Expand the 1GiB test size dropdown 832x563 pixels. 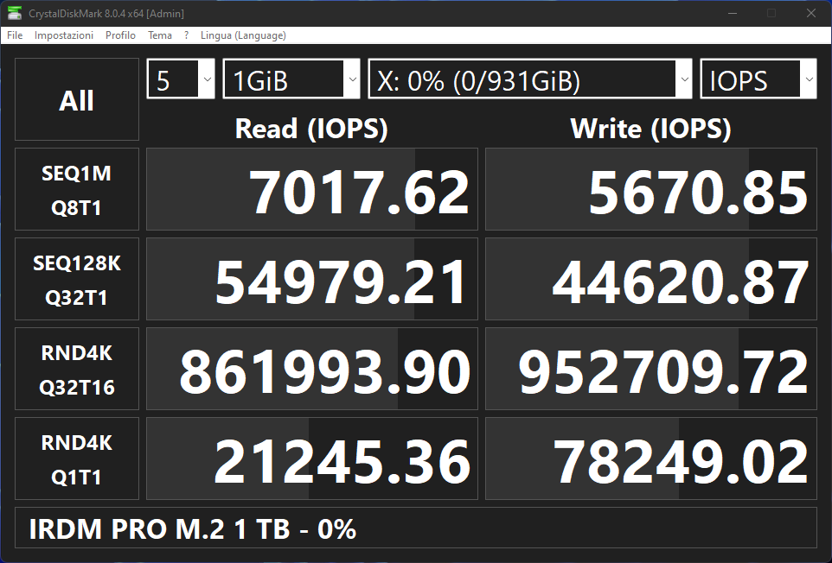[291, 80]
